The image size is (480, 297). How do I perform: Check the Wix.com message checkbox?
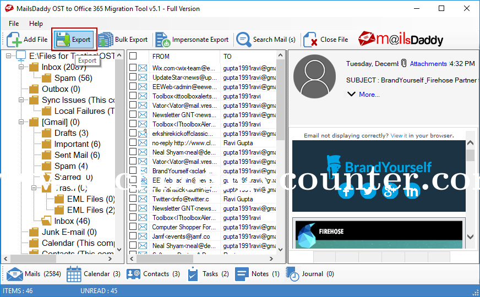click(x=133, y=68)
